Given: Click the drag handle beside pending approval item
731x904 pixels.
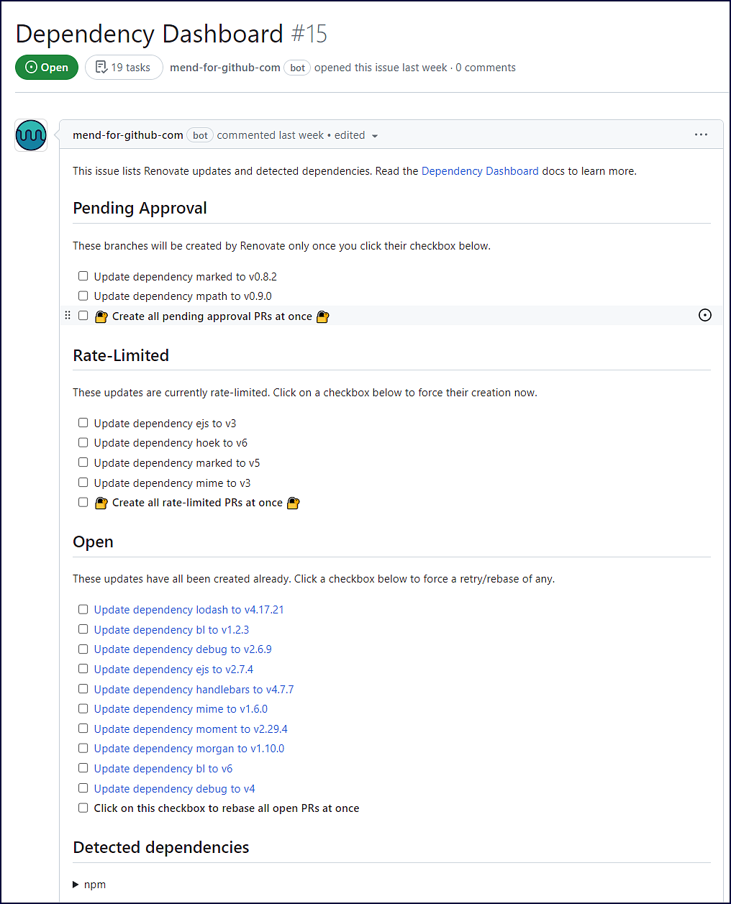Looking at the screenshot, I should (x=68, y=316).
